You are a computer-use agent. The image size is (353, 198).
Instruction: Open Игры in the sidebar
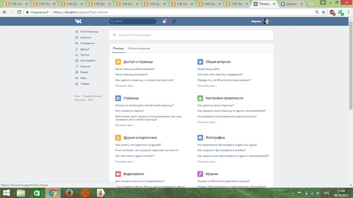(84, 77)
